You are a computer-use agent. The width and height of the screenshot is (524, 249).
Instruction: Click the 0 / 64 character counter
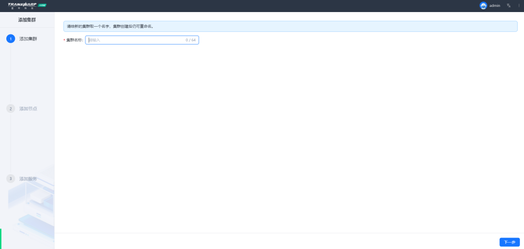190,40
